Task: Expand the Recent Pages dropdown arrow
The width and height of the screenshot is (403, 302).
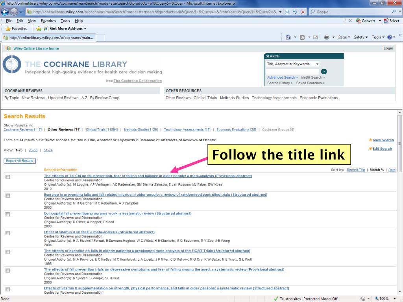Action: 21,12
